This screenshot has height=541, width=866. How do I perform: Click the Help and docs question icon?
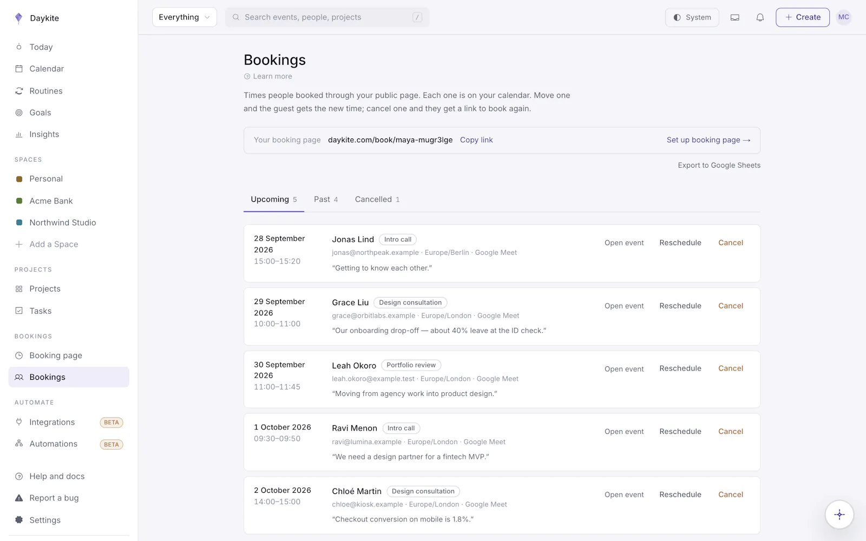[19, 477]
